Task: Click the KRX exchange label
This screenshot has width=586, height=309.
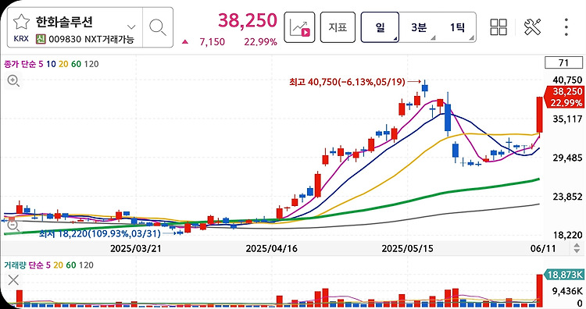Action: click(21, 39)
